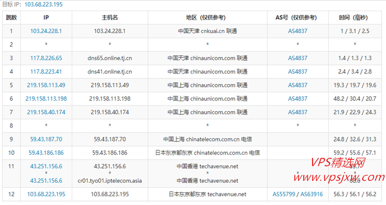The image size is (386, 205).
Task: Select the upper 中国香港 techavenue.net line in hop 11
Action: tap(207, 166)
